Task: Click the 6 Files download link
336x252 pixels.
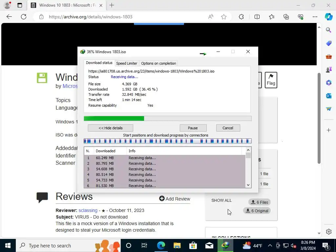Action: tap(260, 202)
